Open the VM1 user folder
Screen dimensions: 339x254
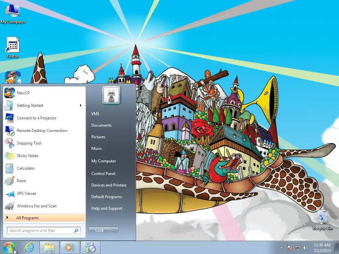[95, 114]
